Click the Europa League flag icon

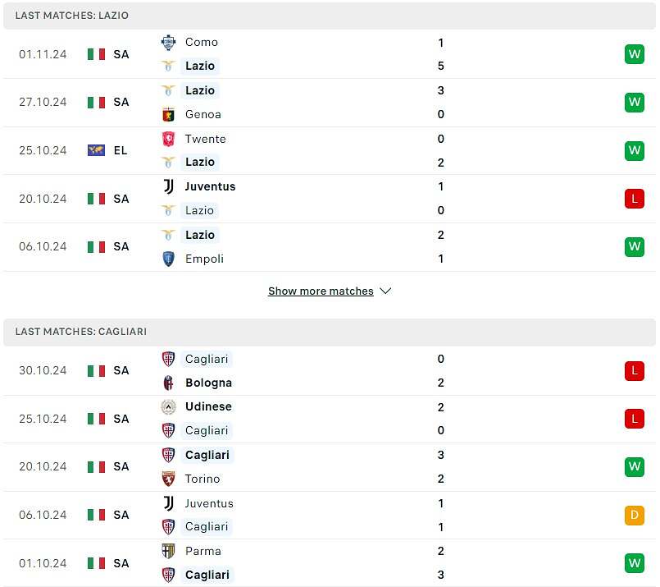(x=96, y=150)
